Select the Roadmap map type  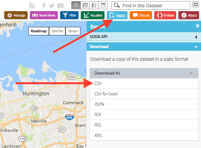(39, 31)
